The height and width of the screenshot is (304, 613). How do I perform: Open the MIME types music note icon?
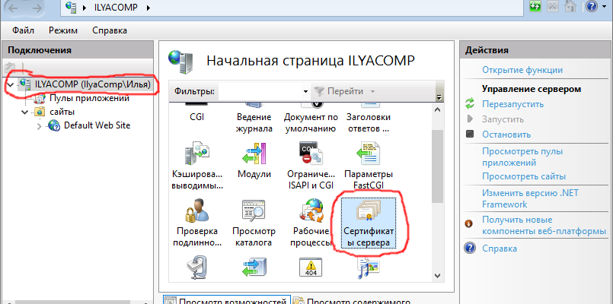click(369, 268)
